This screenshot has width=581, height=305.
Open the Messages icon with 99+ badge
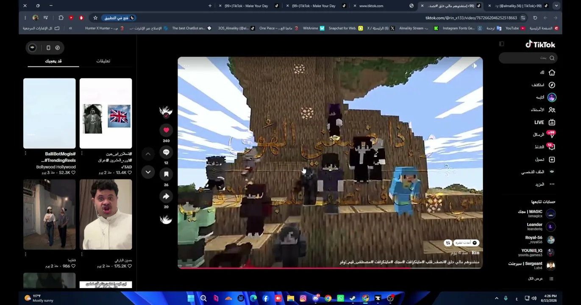(551, 135)
